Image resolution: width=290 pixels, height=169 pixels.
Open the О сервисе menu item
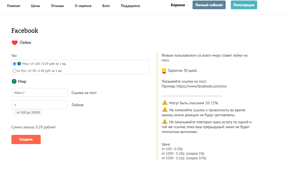click(x=83, y=6)
